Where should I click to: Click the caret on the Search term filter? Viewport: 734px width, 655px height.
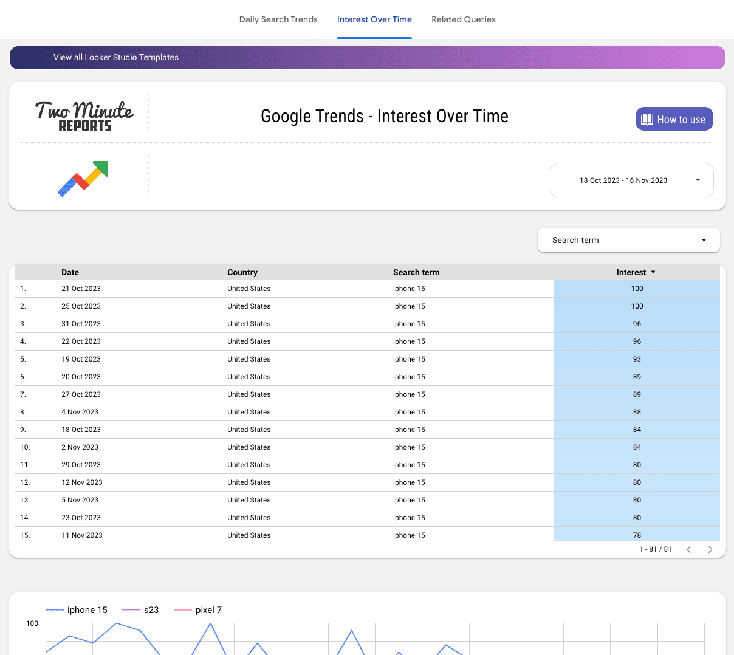point(703,240)
